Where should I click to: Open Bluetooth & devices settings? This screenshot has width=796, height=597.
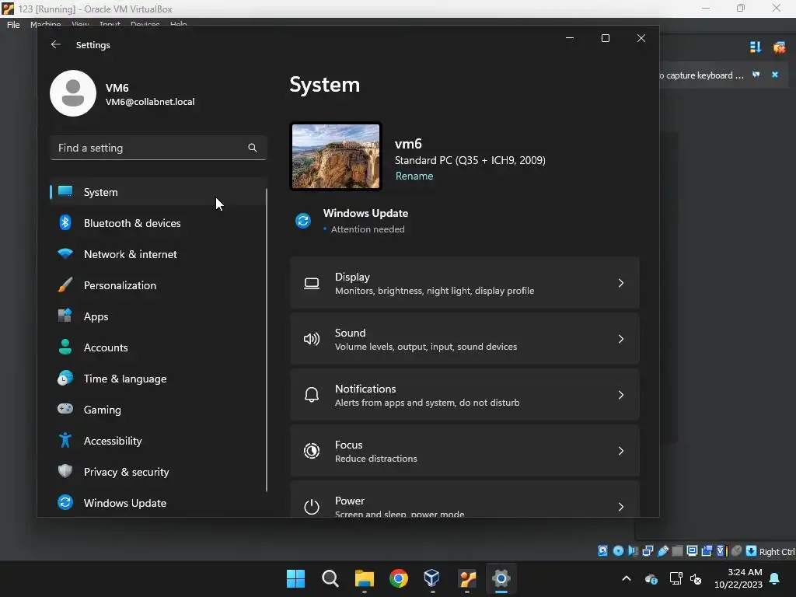158,223
